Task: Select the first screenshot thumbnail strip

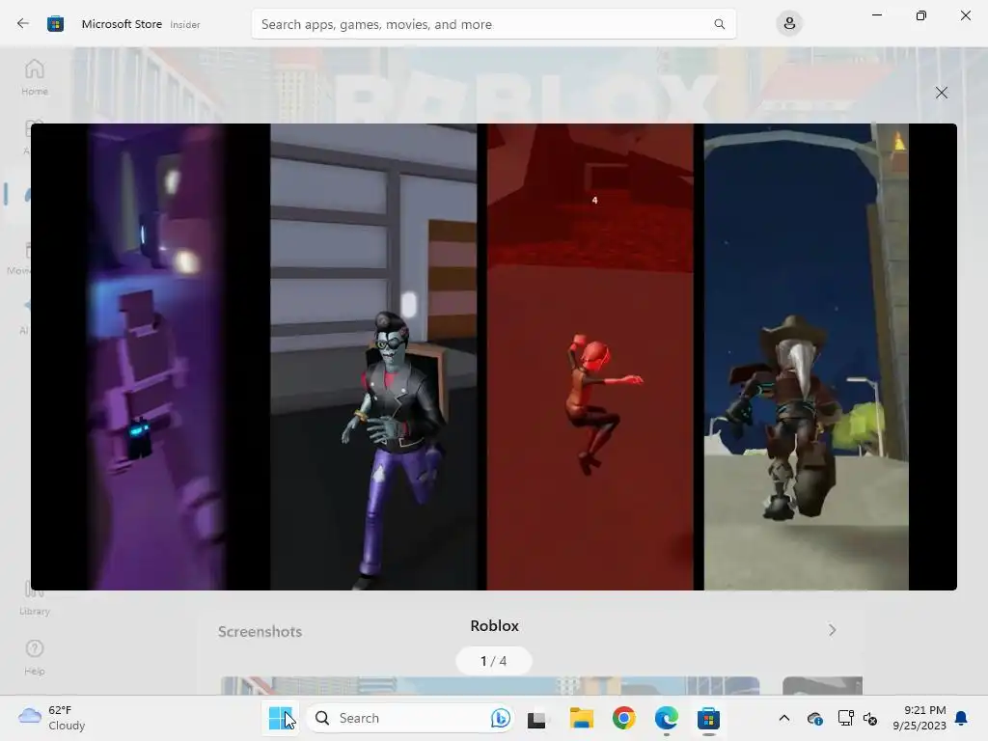Action: point(489,686)
